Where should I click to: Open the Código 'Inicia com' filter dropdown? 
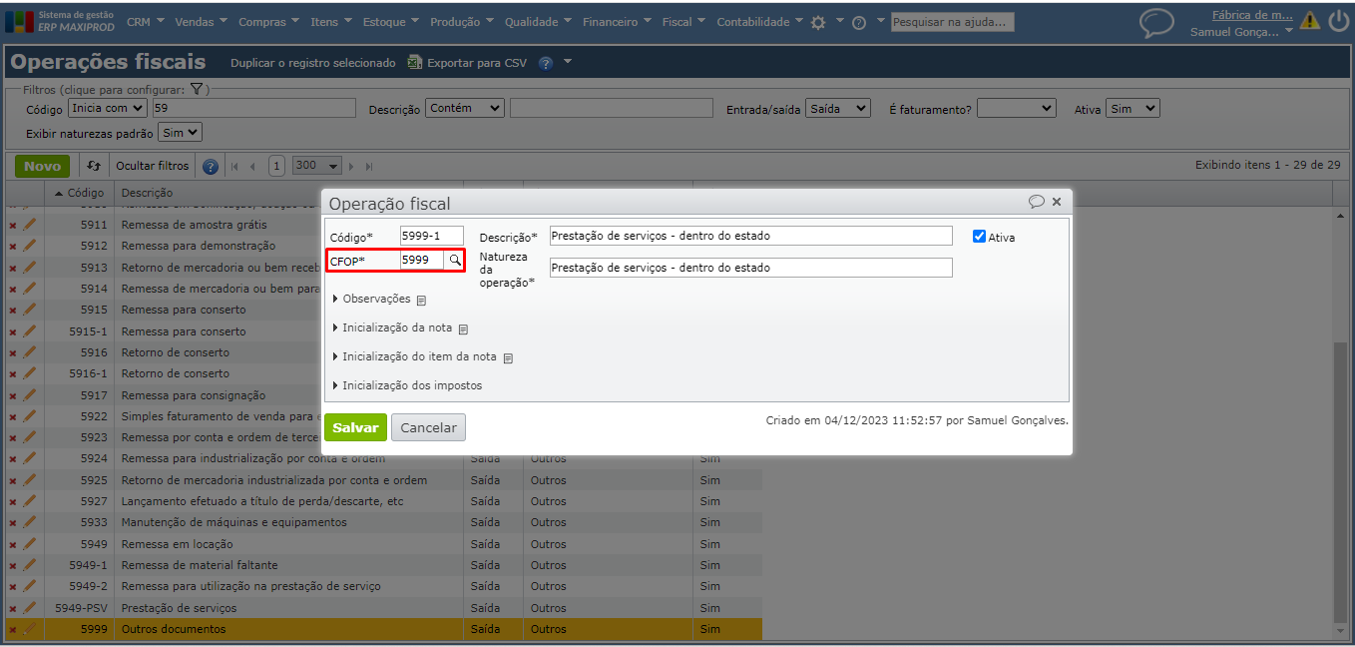pyautogui.click(x=108, y=108)
